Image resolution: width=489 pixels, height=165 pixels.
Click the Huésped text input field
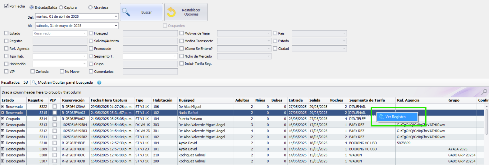pyautogui.click(x=150, y=33)
